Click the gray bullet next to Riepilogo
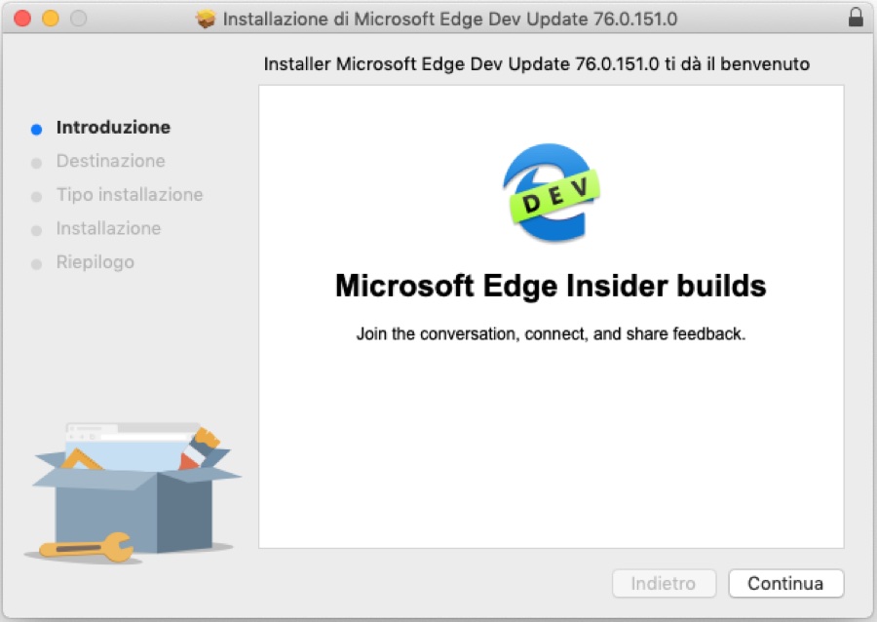 pyautogui.click(x=36, y=264)
